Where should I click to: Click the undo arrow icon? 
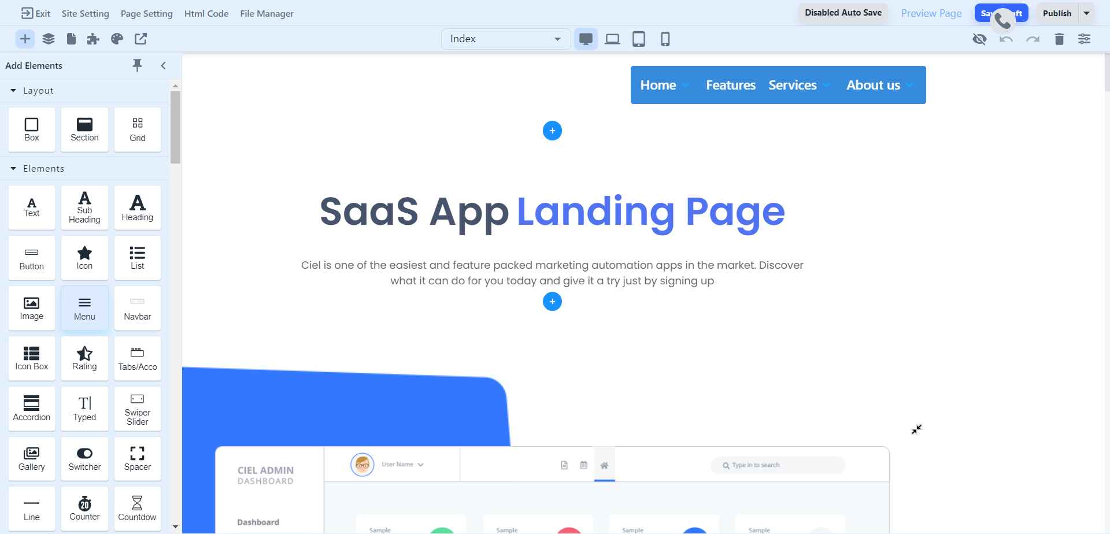point(1006,39)
